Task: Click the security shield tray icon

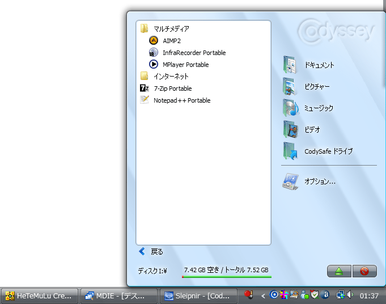Action: (x=315, y=294)
